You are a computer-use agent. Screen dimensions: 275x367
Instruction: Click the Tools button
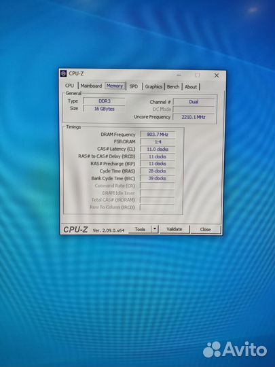(x=140, y=230)
